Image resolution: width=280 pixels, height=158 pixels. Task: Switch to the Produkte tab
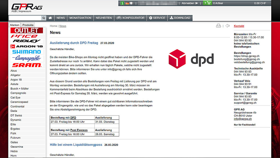click(28, 25)
